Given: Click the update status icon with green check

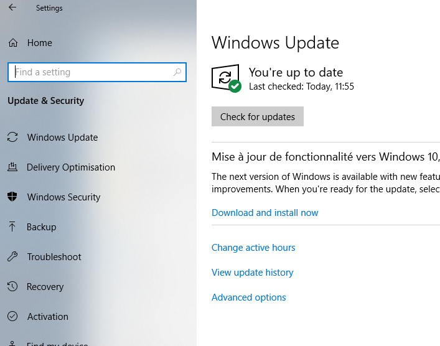Looking at the screenshot, I should tap(226, 78).
